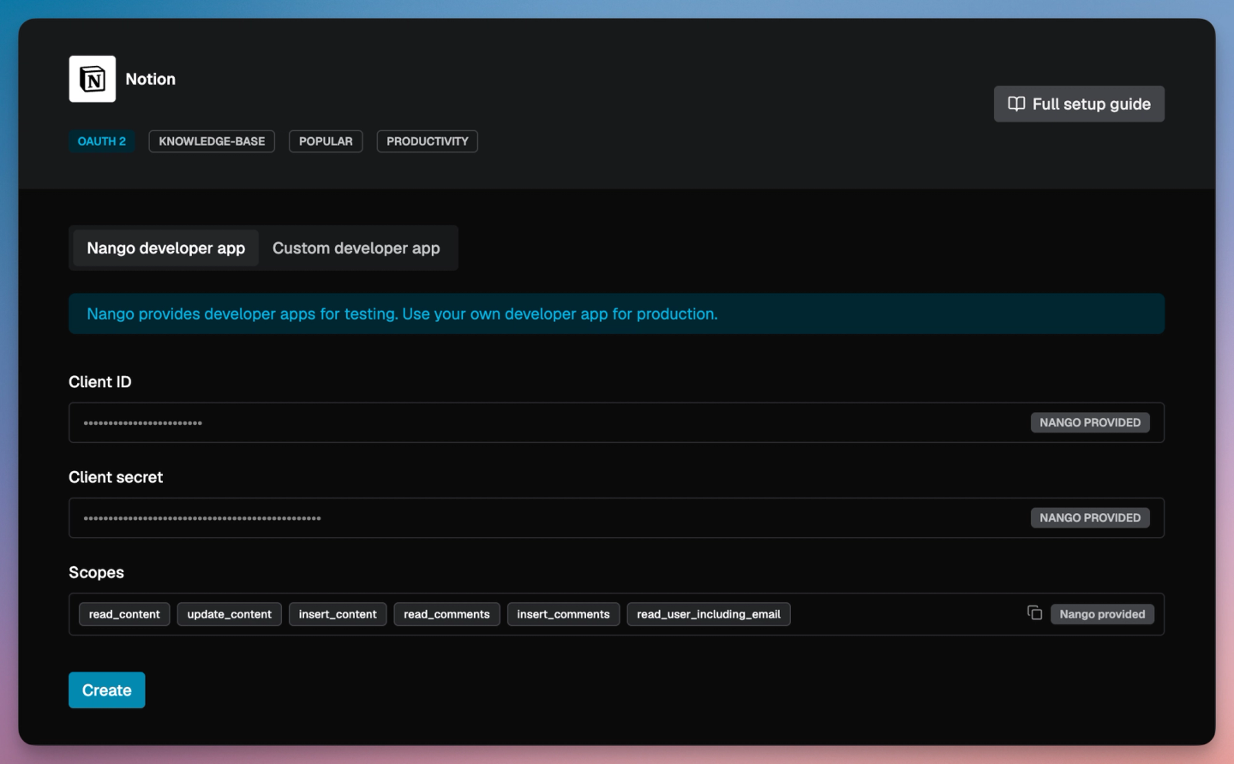Image resolution: width=1234 pixels, height=764 pixels.
Task: Click the Client ID label
Action: [100, 382]
